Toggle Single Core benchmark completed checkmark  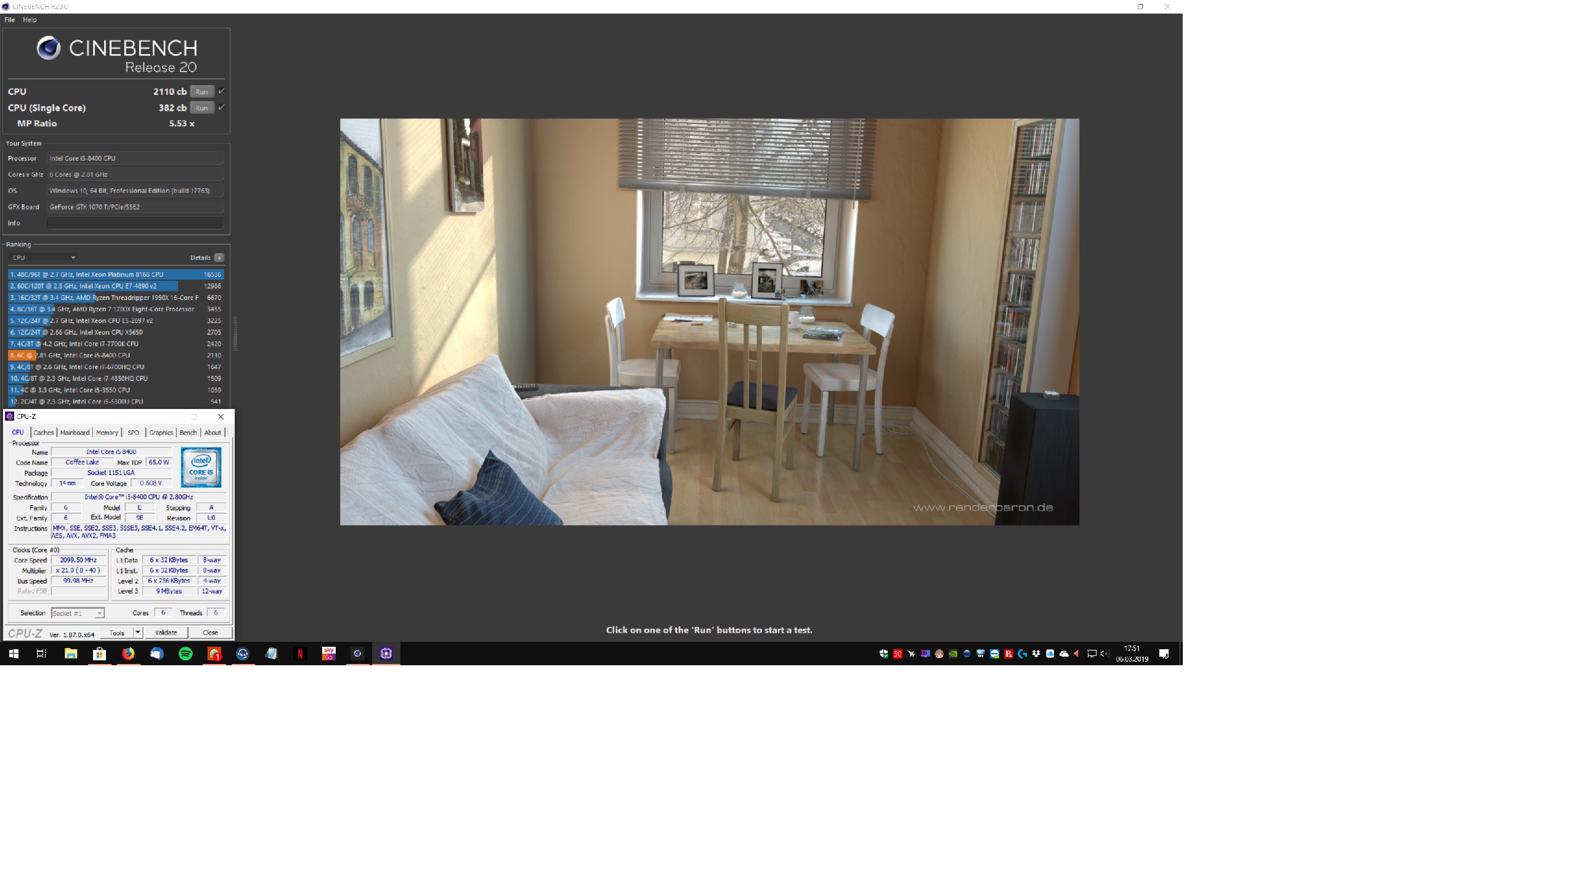[x=222, y=106]
